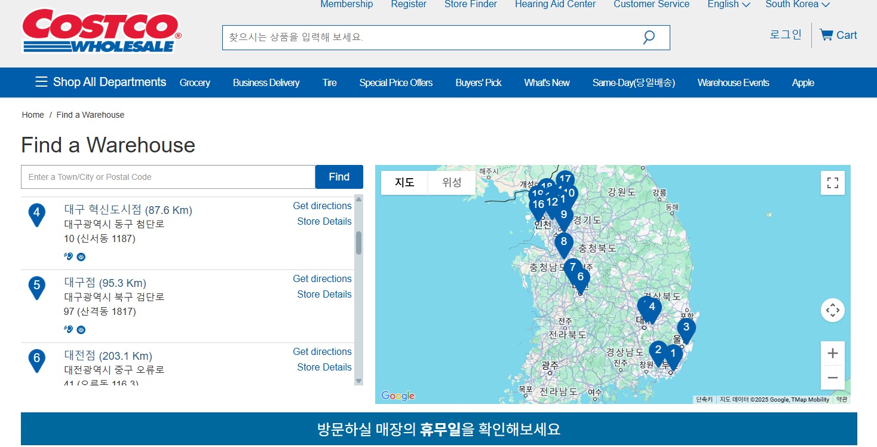Select map pin number 6
This screenshot has width=877, height=447.
pyautogui.click(x=581, y=280)
